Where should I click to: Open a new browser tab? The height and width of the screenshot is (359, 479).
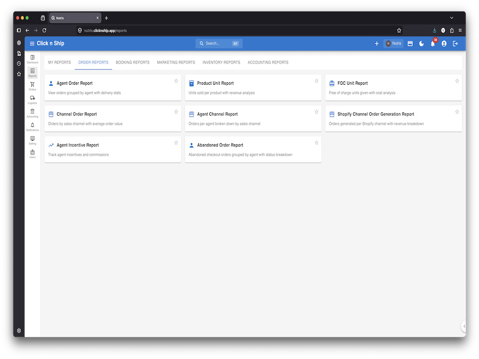[x=106, y=18]
